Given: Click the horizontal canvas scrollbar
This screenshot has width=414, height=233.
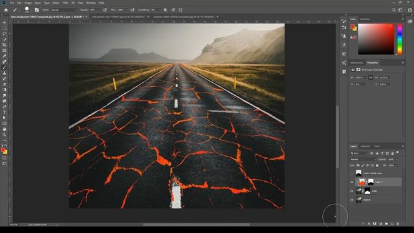Looking at the screenshot, I should [x=197, y=225].
